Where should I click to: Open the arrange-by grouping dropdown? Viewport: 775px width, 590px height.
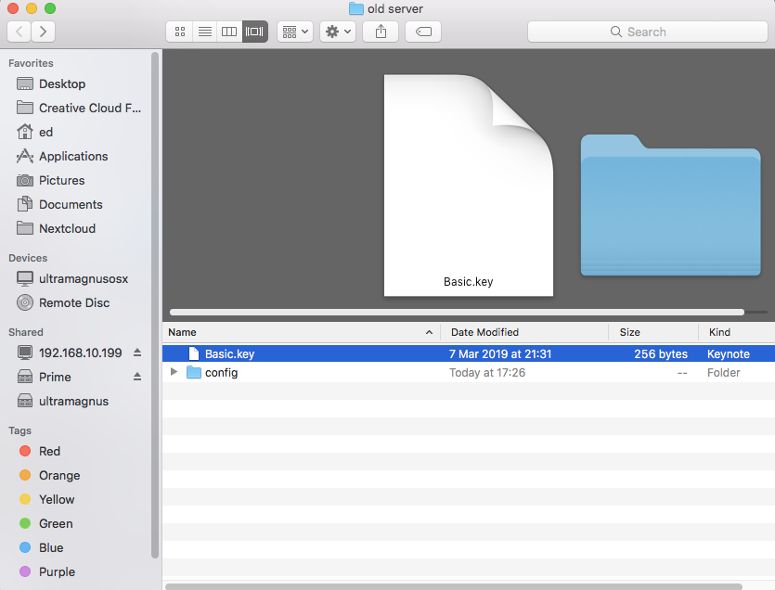pyautogui.click(x=295, y=32)
